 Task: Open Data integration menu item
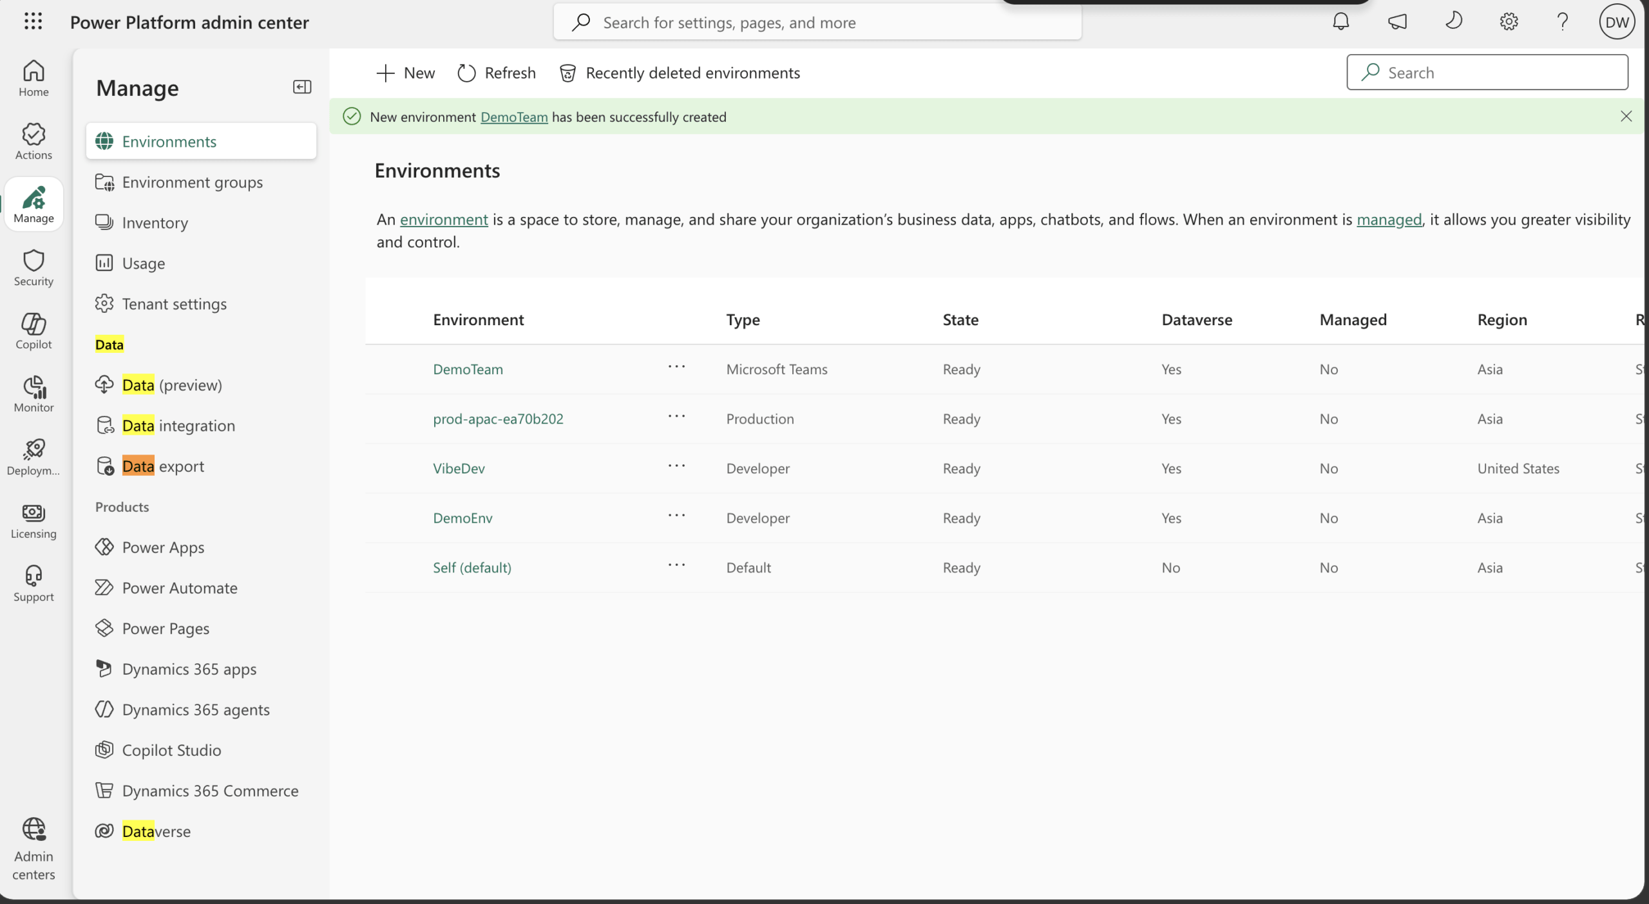(201, 426)
